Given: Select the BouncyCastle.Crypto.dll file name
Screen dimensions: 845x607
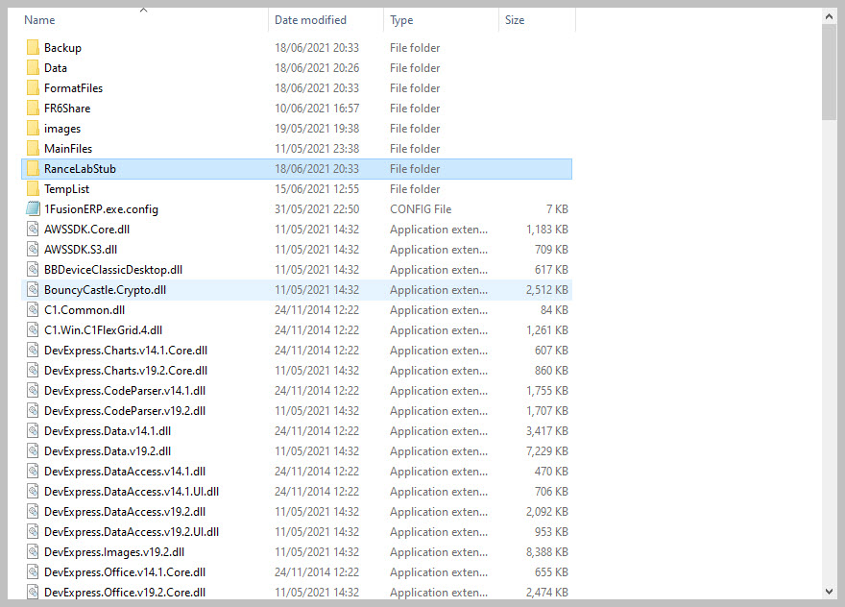Looking at the screenshot, I should point(105,290).
